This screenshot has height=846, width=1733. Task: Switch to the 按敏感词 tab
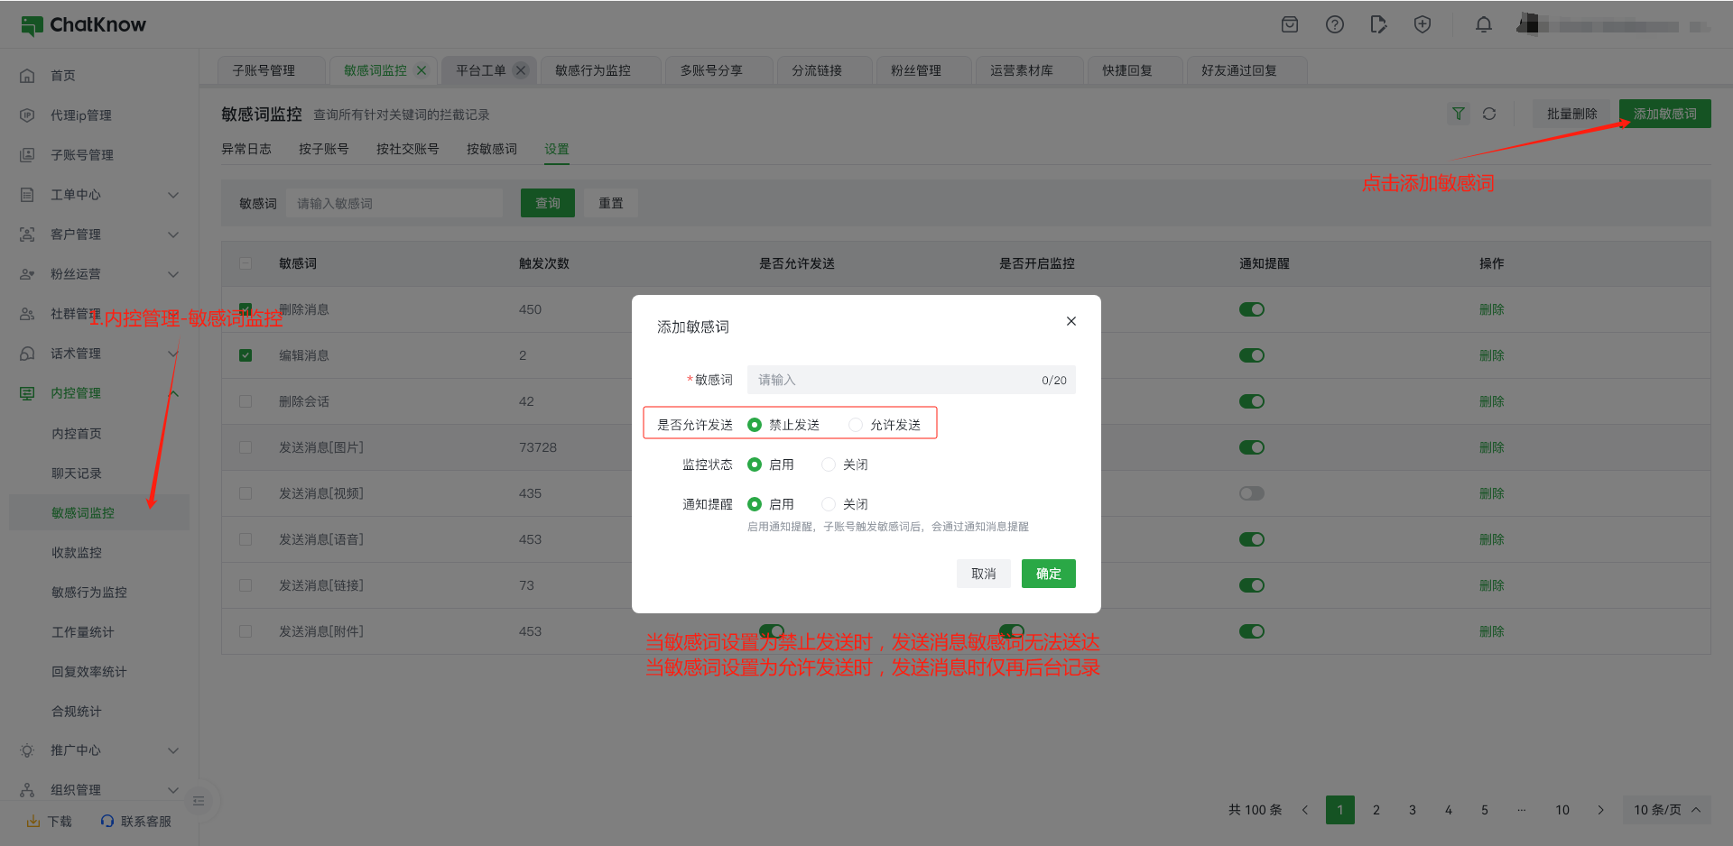491,149
